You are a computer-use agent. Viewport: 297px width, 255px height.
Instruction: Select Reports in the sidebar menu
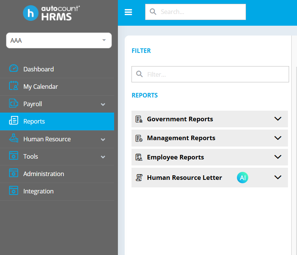pos(34,121)
